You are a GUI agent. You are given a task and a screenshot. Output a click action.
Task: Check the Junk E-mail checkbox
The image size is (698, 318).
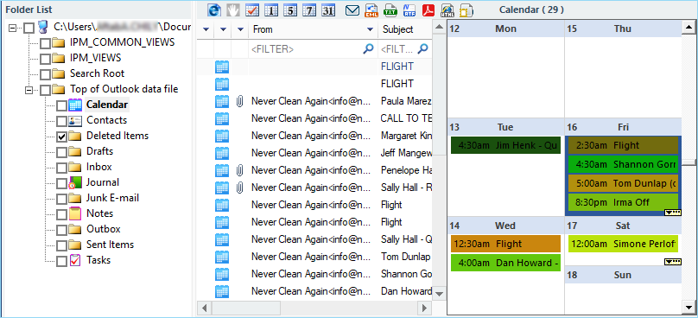[62, 199]
